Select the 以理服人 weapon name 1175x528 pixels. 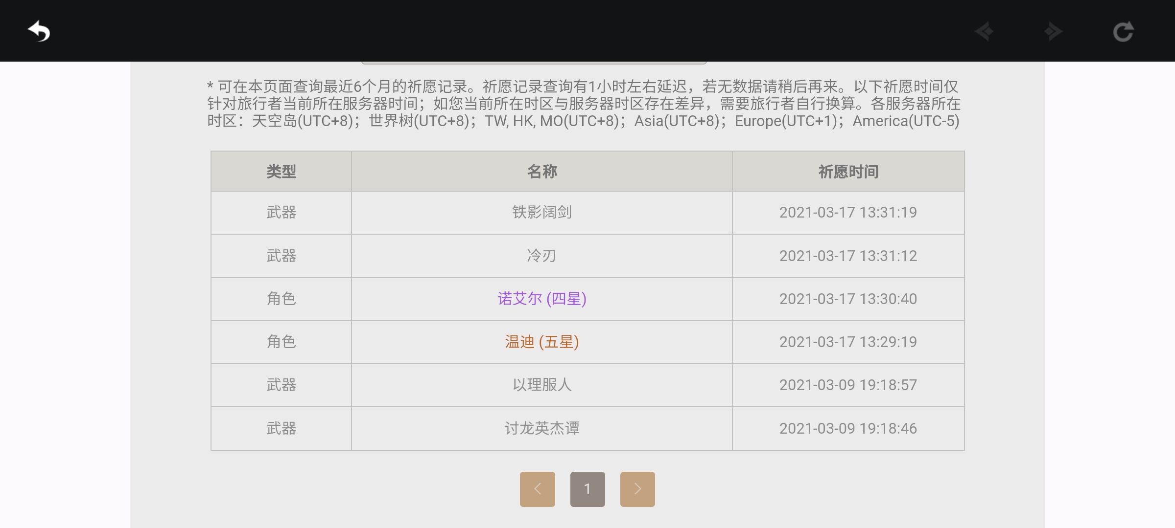(542, 385)
